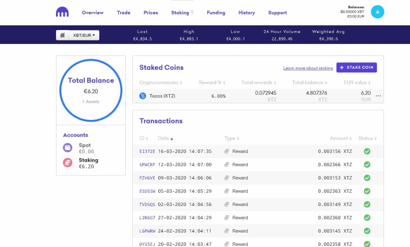The height and width of the screenshot is (247, 410).
Task: Select the 16-03-2020 14:07:35 date
Action: 185,151
